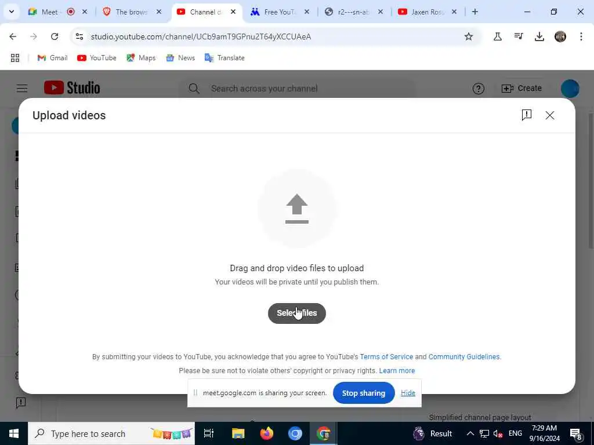Click the send feedback icon in upload dialog

pos(527,115)
